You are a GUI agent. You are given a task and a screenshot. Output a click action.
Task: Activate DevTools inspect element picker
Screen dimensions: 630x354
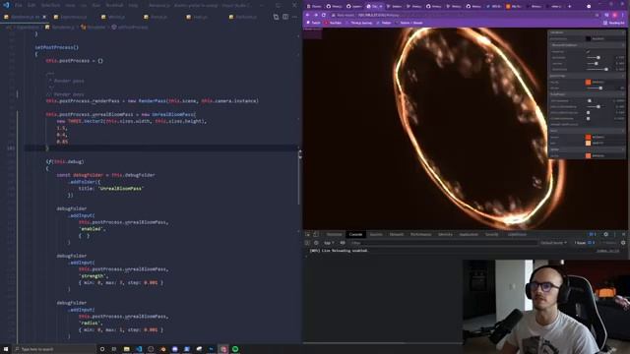coord(307,234)
